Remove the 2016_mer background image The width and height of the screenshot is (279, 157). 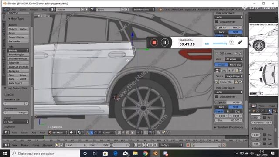coord(240,53)
